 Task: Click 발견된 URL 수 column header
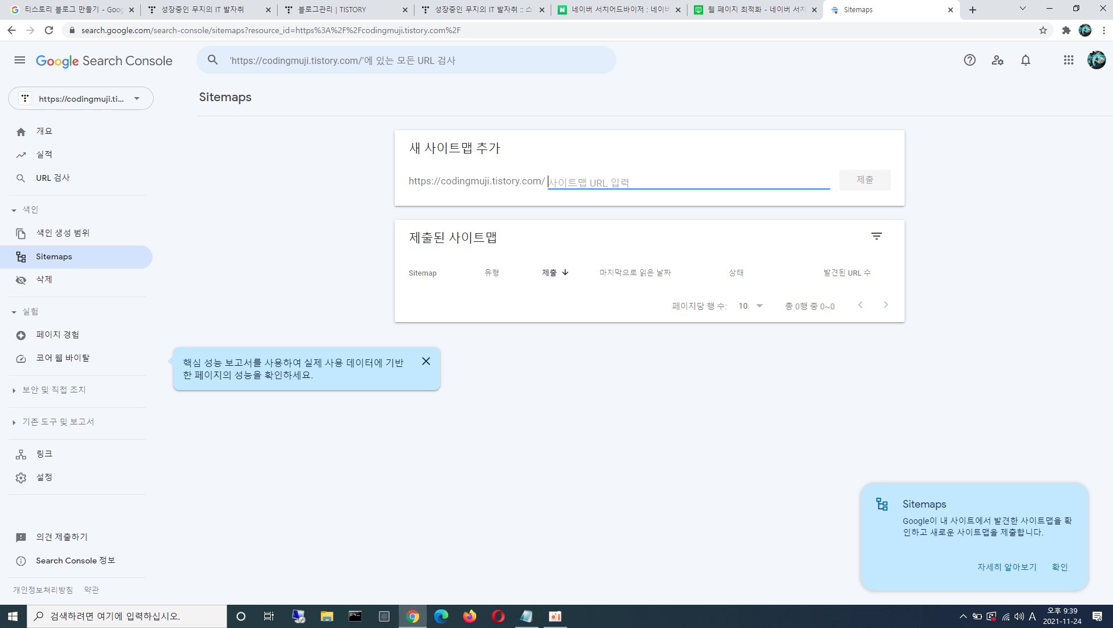[847, 273]
